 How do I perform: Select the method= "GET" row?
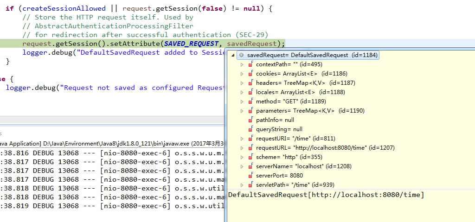[x=291, y=101]
